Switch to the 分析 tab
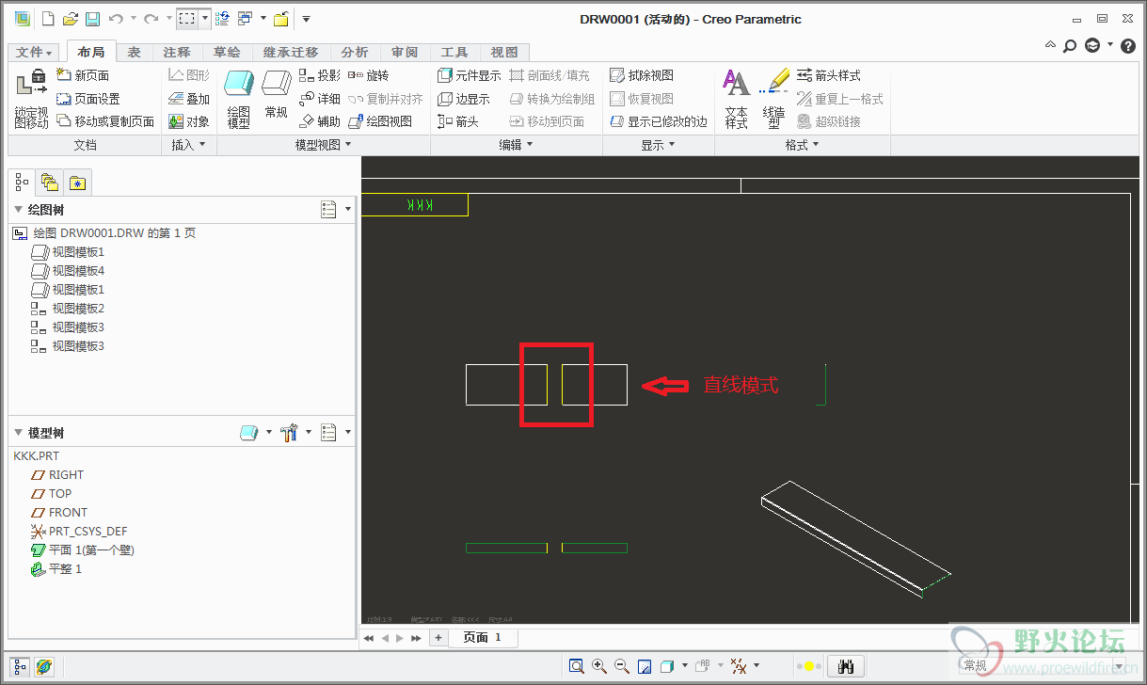The image size is (1147, 685). pos(355,53)
